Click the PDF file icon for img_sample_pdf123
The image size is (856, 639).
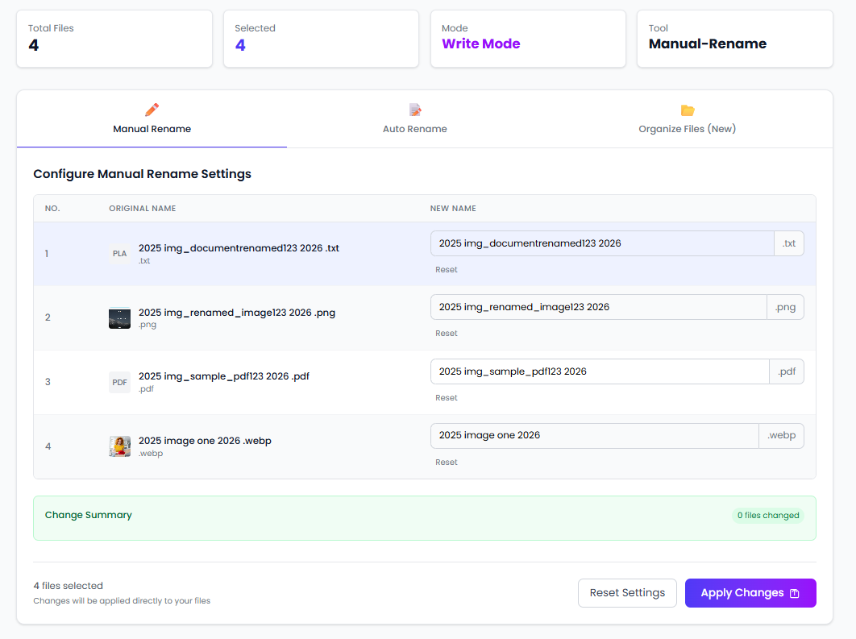pyautogui.click(x=119, y=381)
